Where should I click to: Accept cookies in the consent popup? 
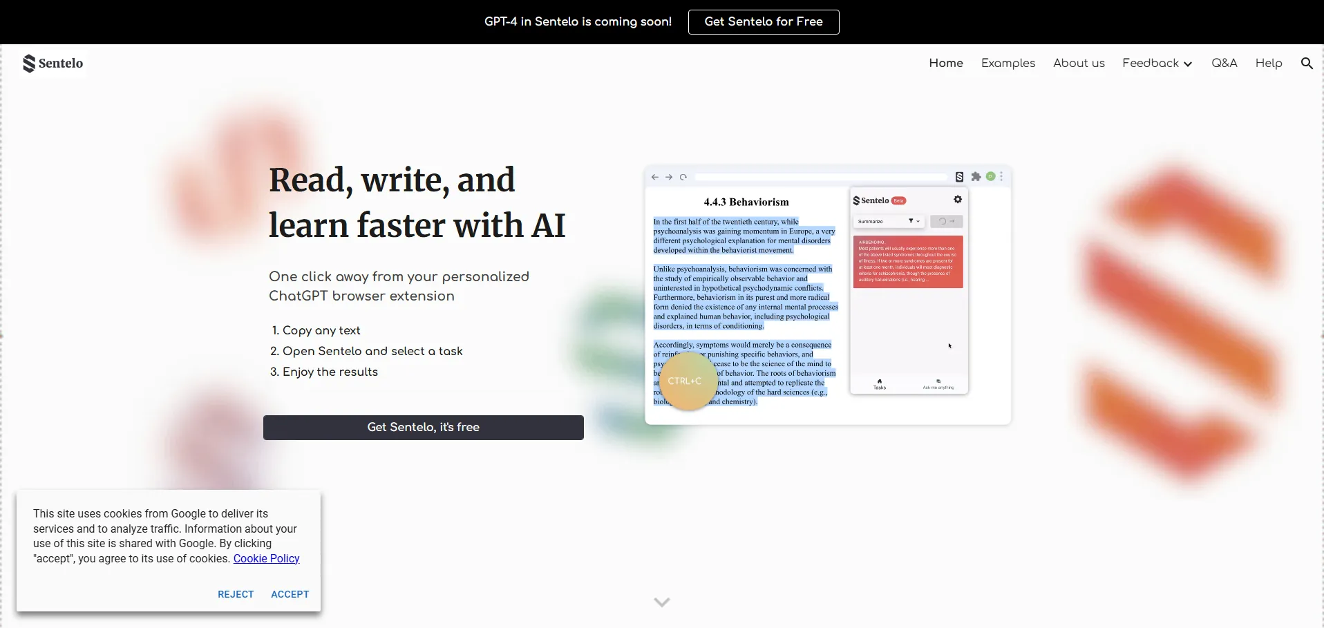pyautogui.click(x=290, y=594)
